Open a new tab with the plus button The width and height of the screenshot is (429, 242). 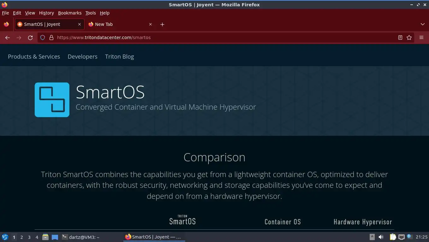[162, 24]
